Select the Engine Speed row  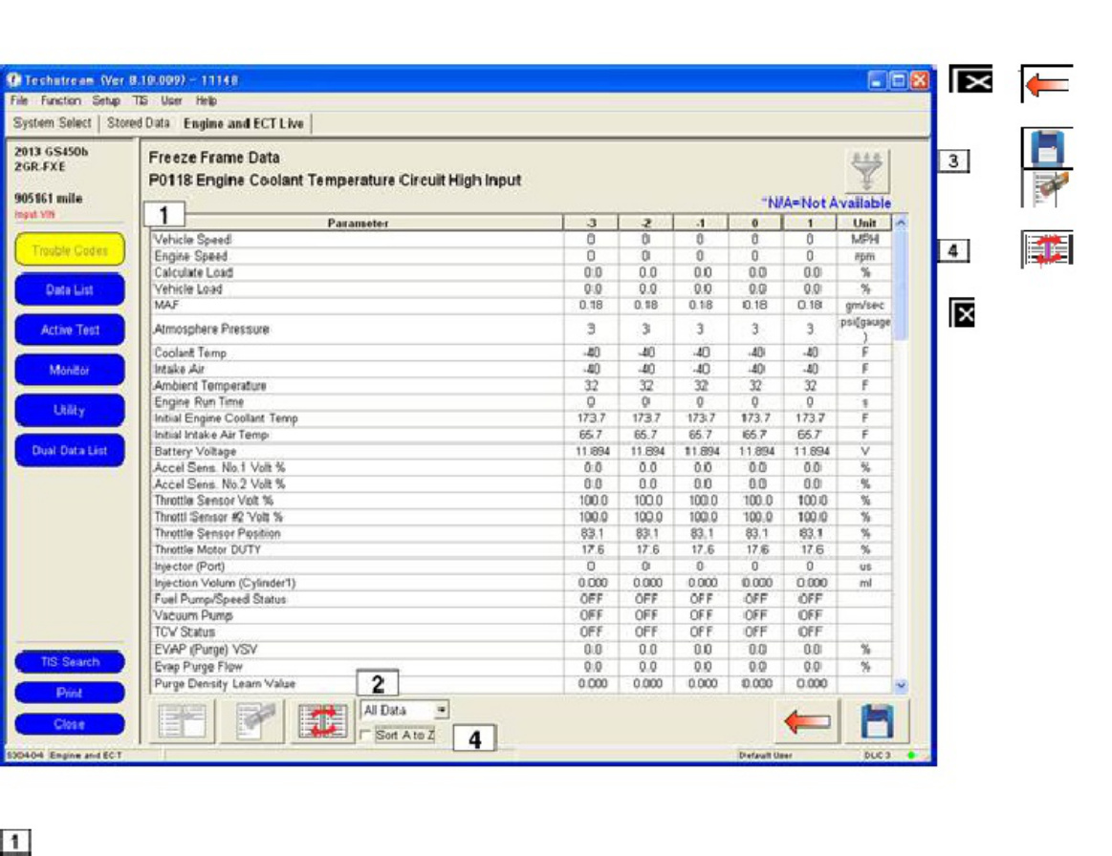click(x=522, y=256)
